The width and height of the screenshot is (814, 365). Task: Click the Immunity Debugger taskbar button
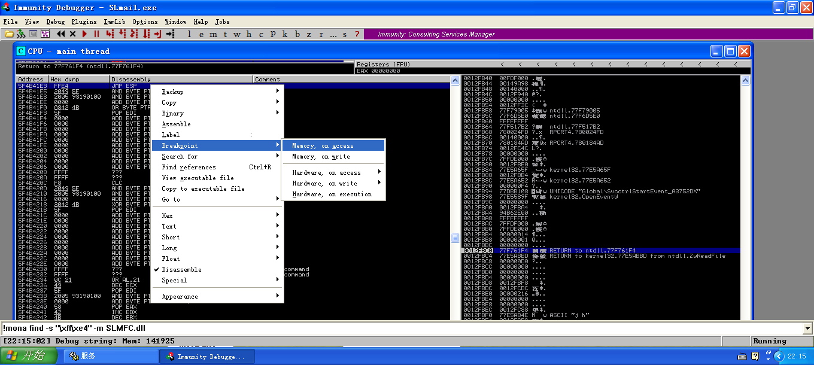tap(207, 356)
